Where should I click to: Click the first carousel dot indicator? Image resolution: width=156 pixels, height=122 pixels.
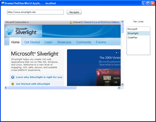116,53
